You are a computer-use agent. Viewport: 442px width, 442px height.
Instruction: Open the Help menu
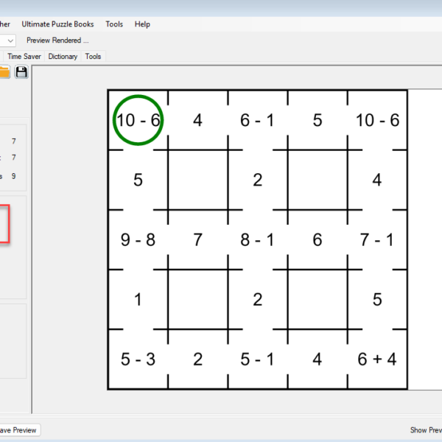(x=142, y=24)
